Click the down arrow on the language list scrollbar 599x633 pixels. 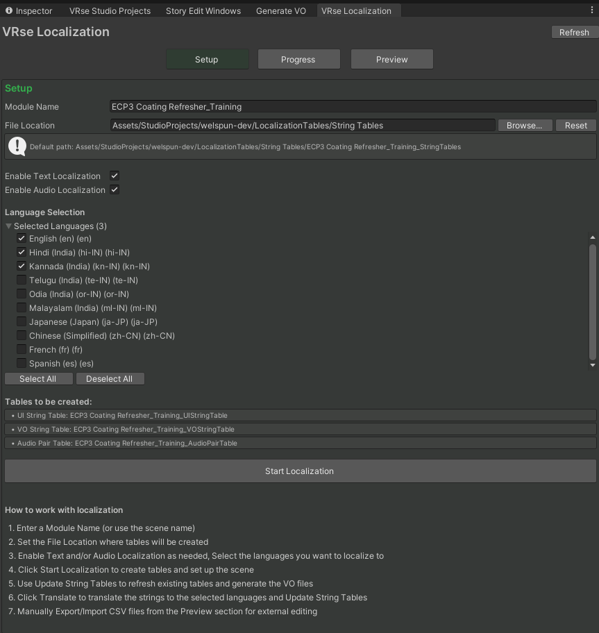click(591, 364)
